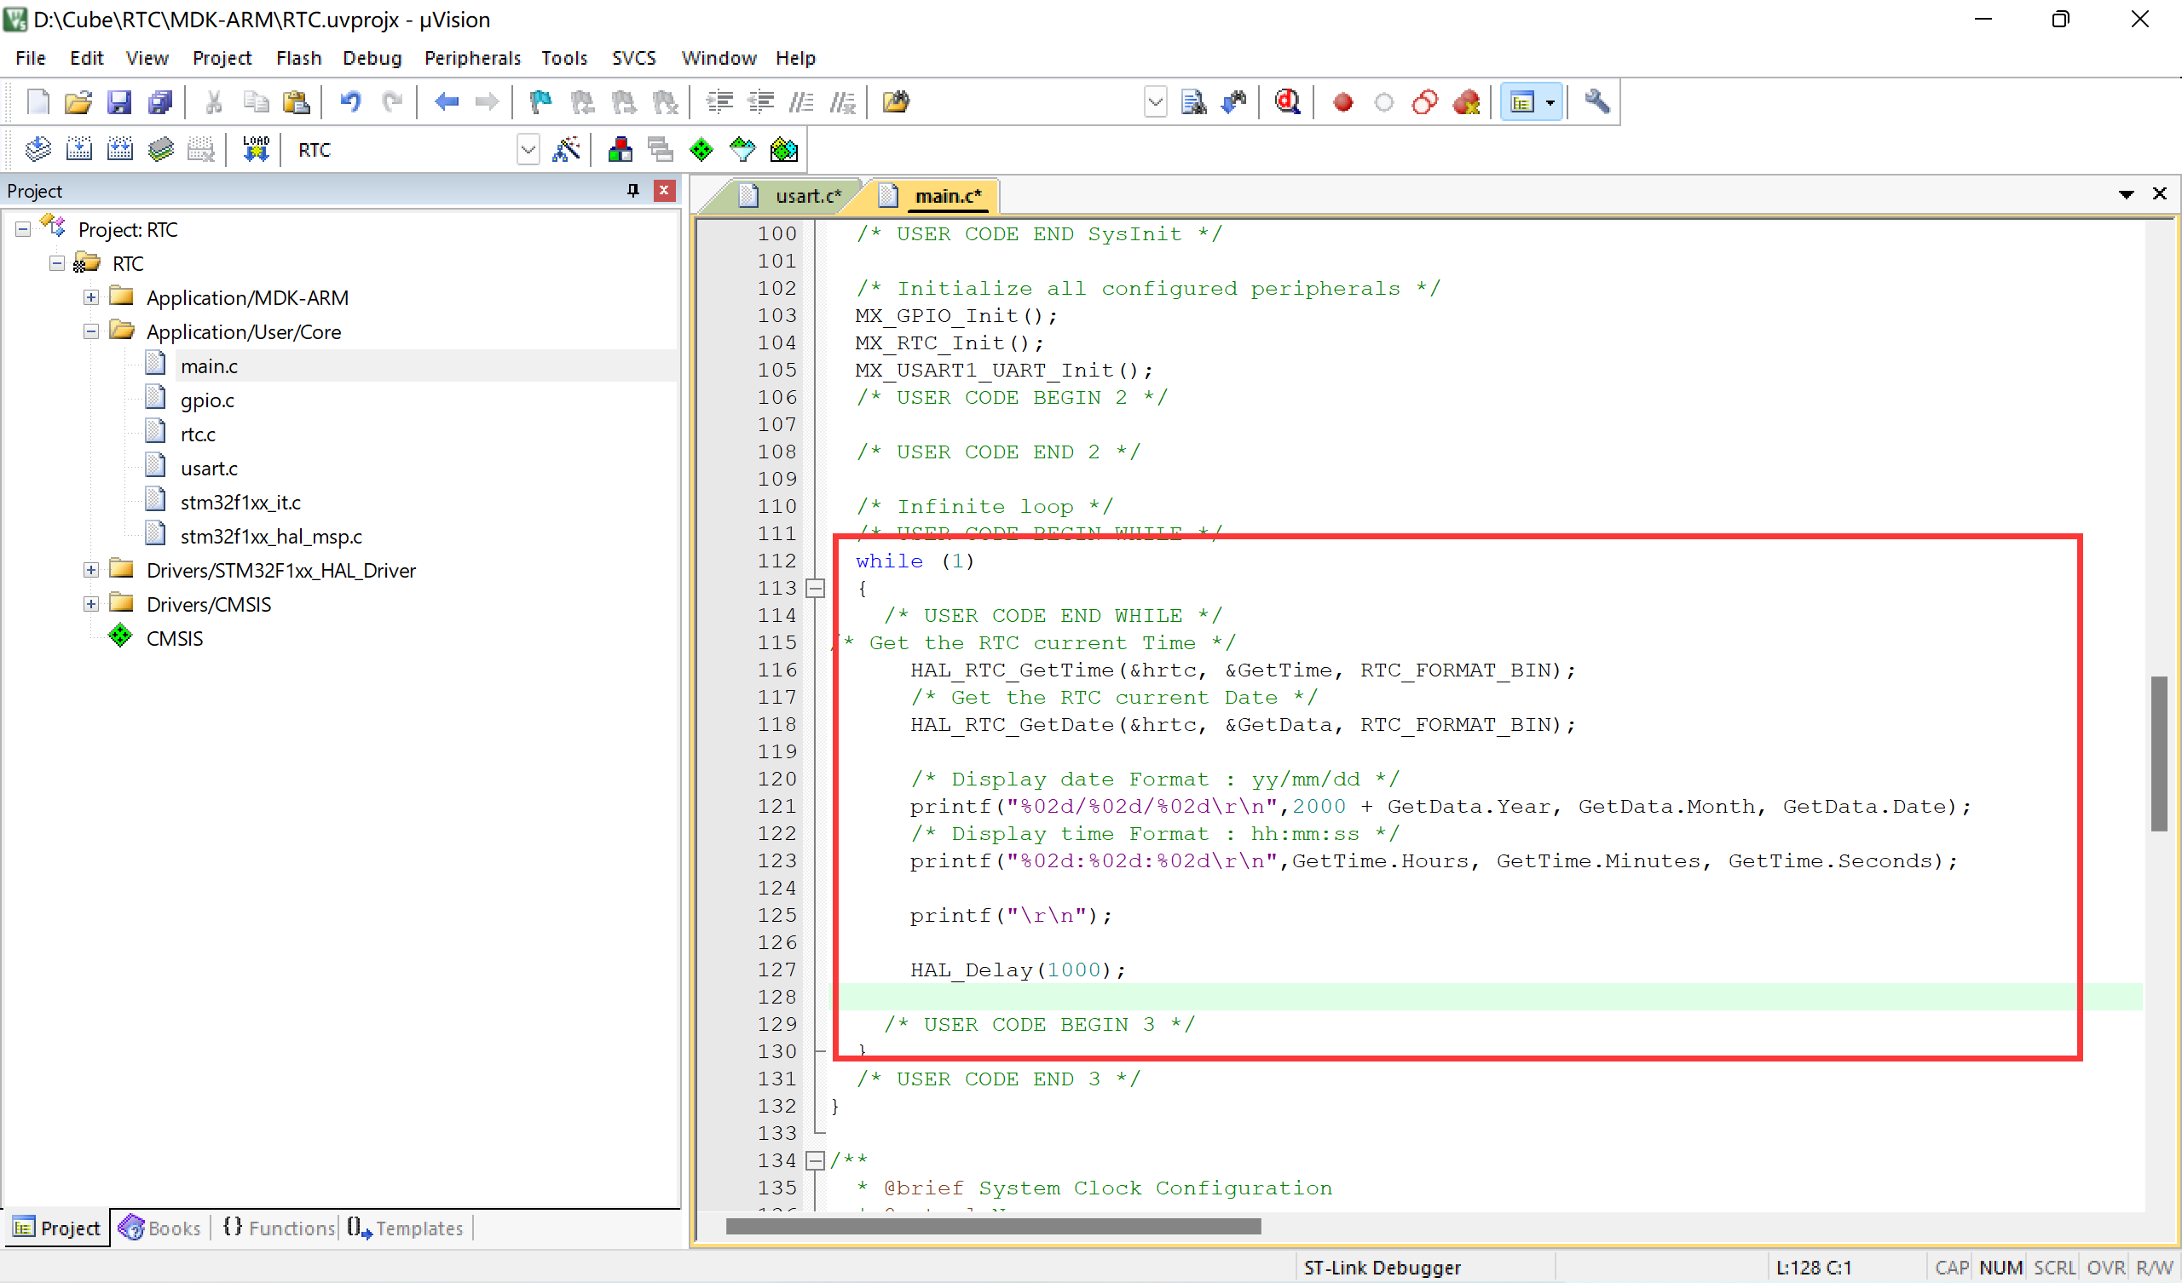Start the debug session icon
The image size is (2182, 1283).
(x=1287, y=102)
